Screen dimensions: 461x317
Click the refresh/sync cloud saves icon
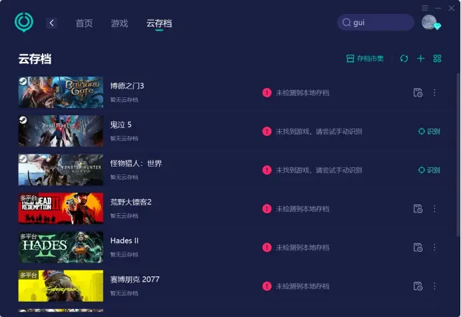pyautogui.click(x=404, y=59)
